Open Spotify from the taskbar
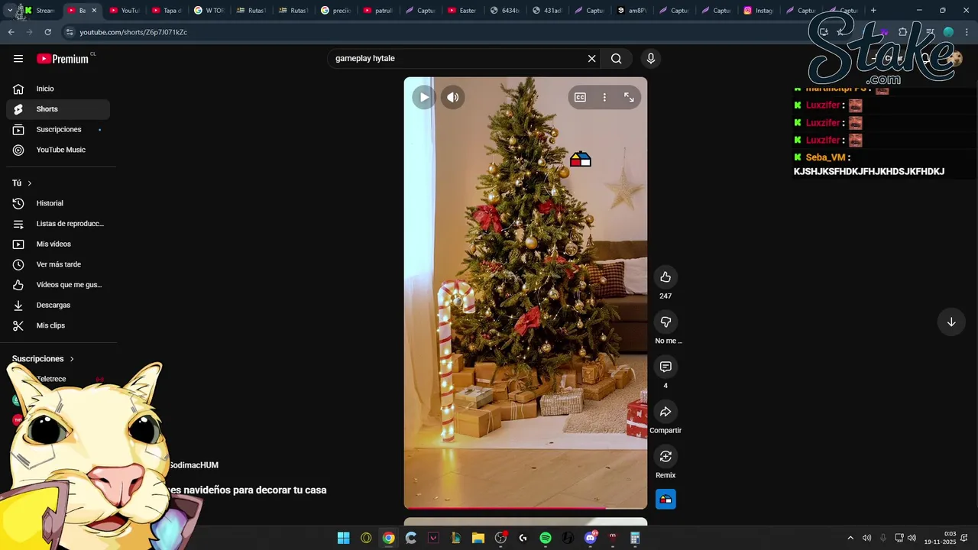 545,539
